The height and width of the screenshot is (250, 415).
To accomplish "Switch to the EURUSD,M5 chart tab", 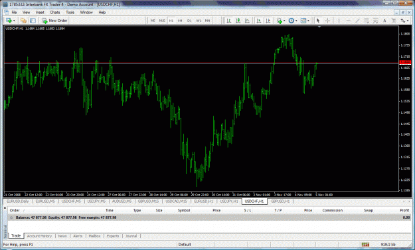I will [45, 201].
